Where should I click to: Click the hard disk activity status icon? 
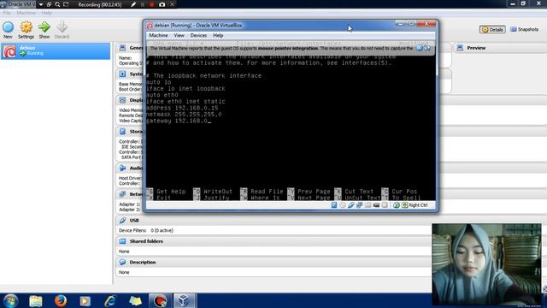(x=334, y=205)
